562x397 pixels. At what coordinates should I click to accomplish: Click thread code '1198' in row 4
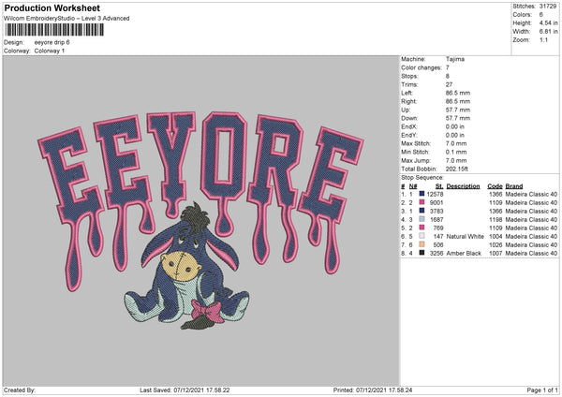(x=495, y=220)
